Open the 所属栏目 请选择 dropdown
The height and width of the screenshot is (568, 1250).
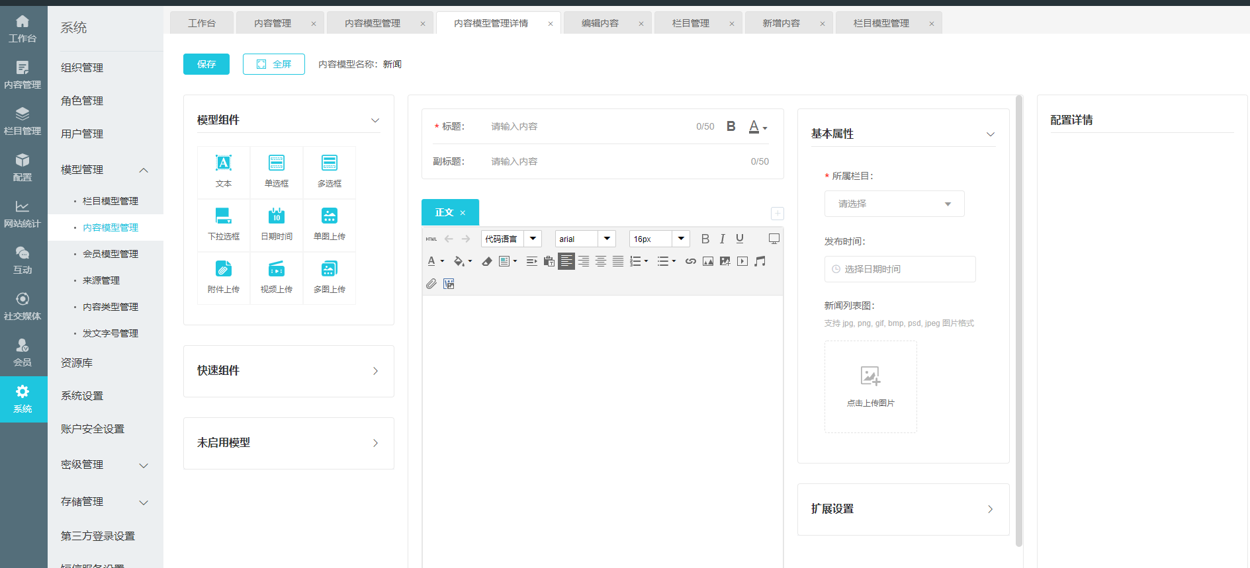[893, 204]
